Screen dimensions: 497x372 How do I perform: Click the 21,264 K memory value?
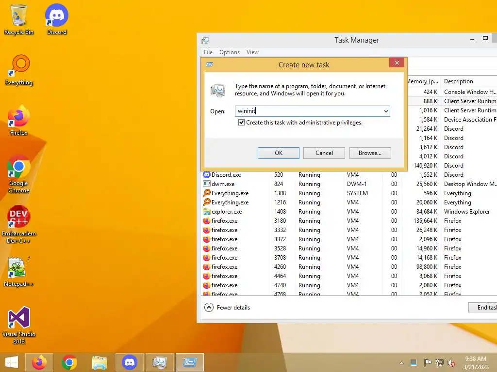[427, 128]
